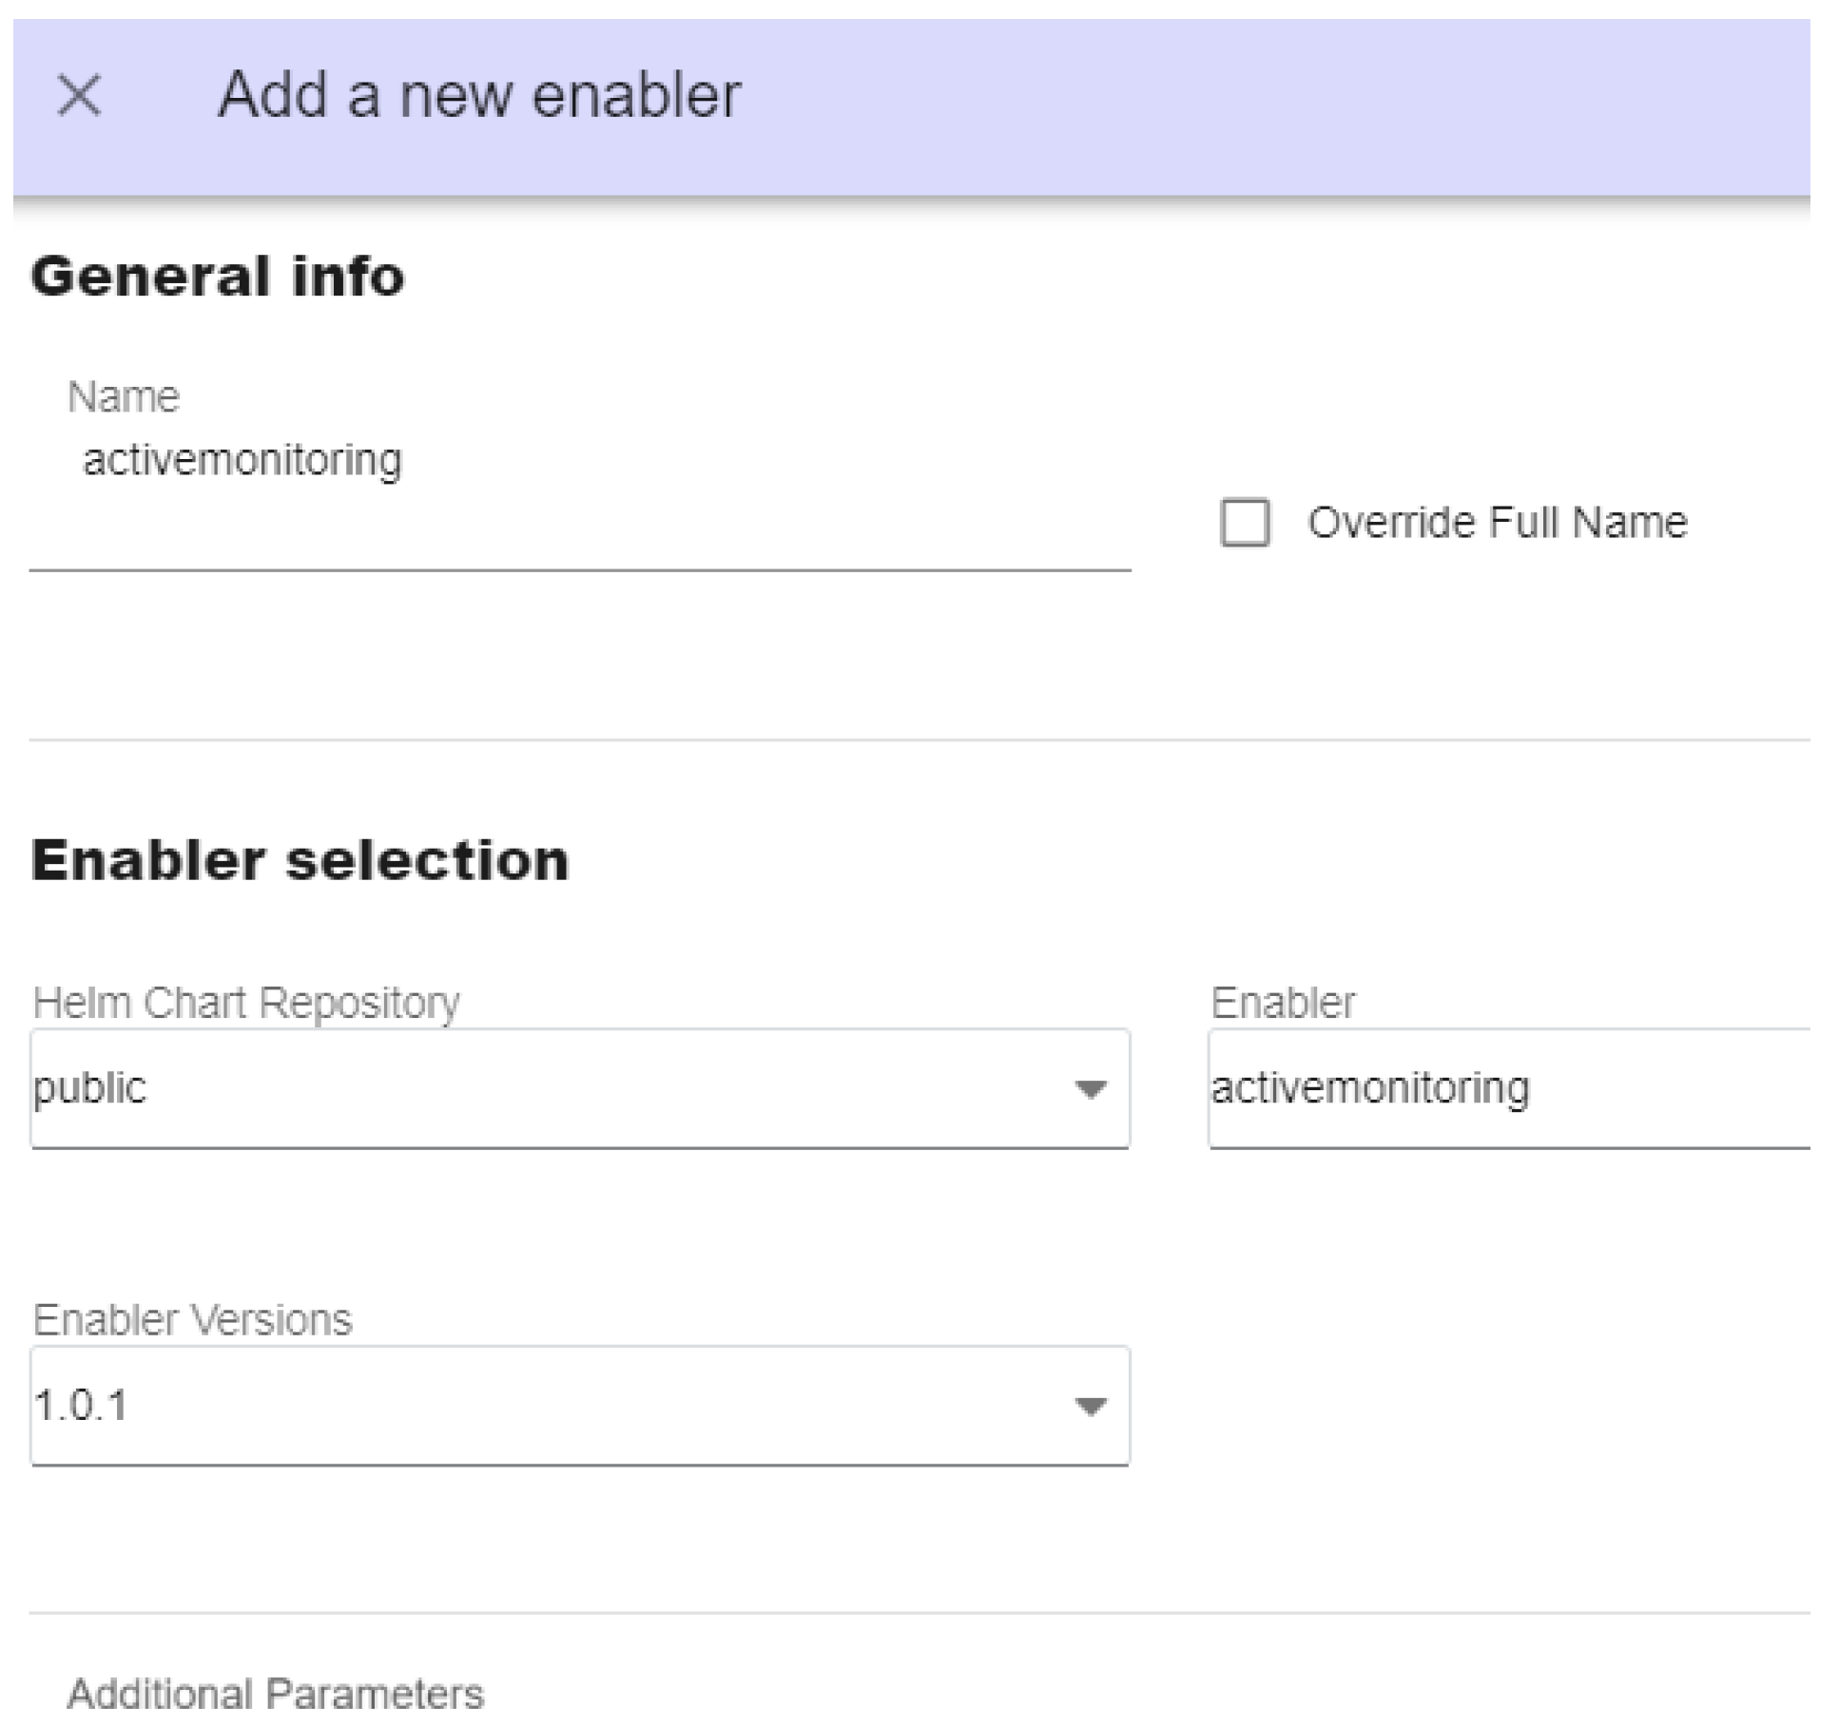
Task: Close the Add a new enabler dialog
Action: (79, 96)
